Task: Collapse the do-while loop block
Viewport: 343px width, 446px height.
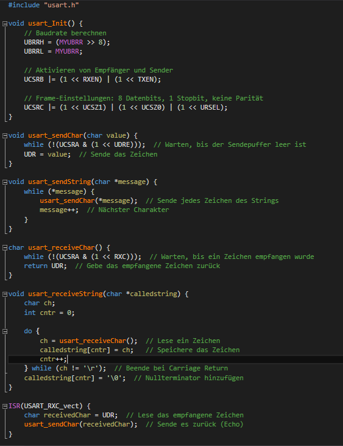Action: [x=5, y=331]
